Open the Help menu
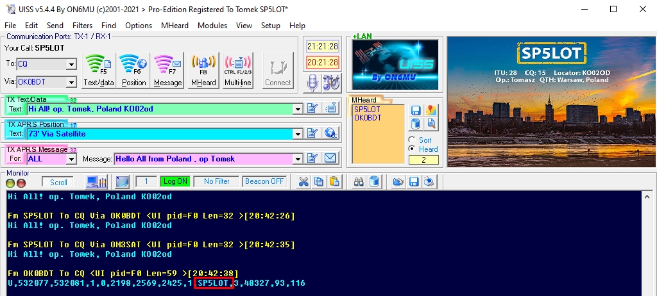This screenshot has width=657, height=296. coord(297,26)
